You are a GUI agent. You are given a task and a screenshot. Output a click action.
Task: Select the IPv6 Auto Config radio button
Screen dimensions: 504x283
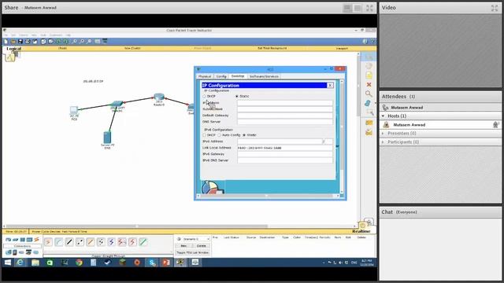(220, 135)
